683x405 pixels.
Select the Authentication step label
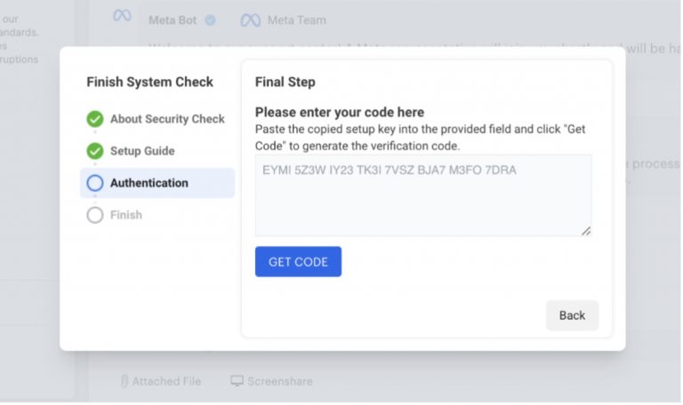(149, 183)
